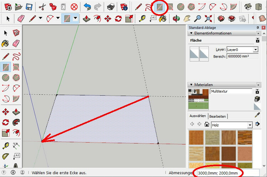Image resolution: width=267 pixels, height=177 pixels.
Task: Switch to the Bearbeiten tab
Action: tap(217, 116)
